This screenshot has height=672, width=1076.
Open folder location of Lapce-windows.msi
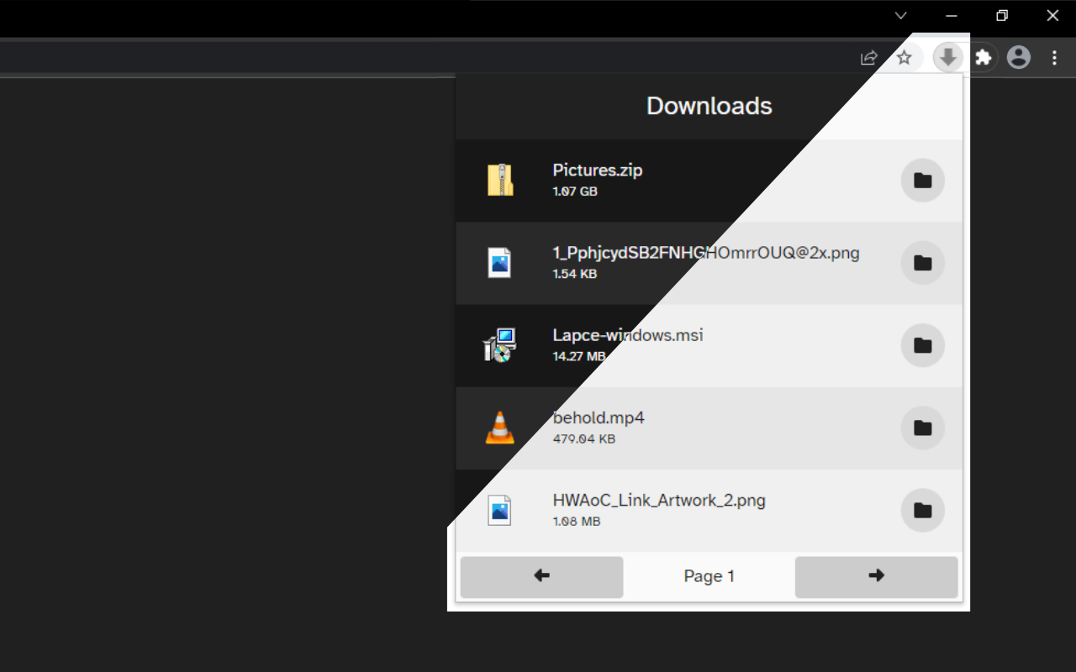[922, 345]
